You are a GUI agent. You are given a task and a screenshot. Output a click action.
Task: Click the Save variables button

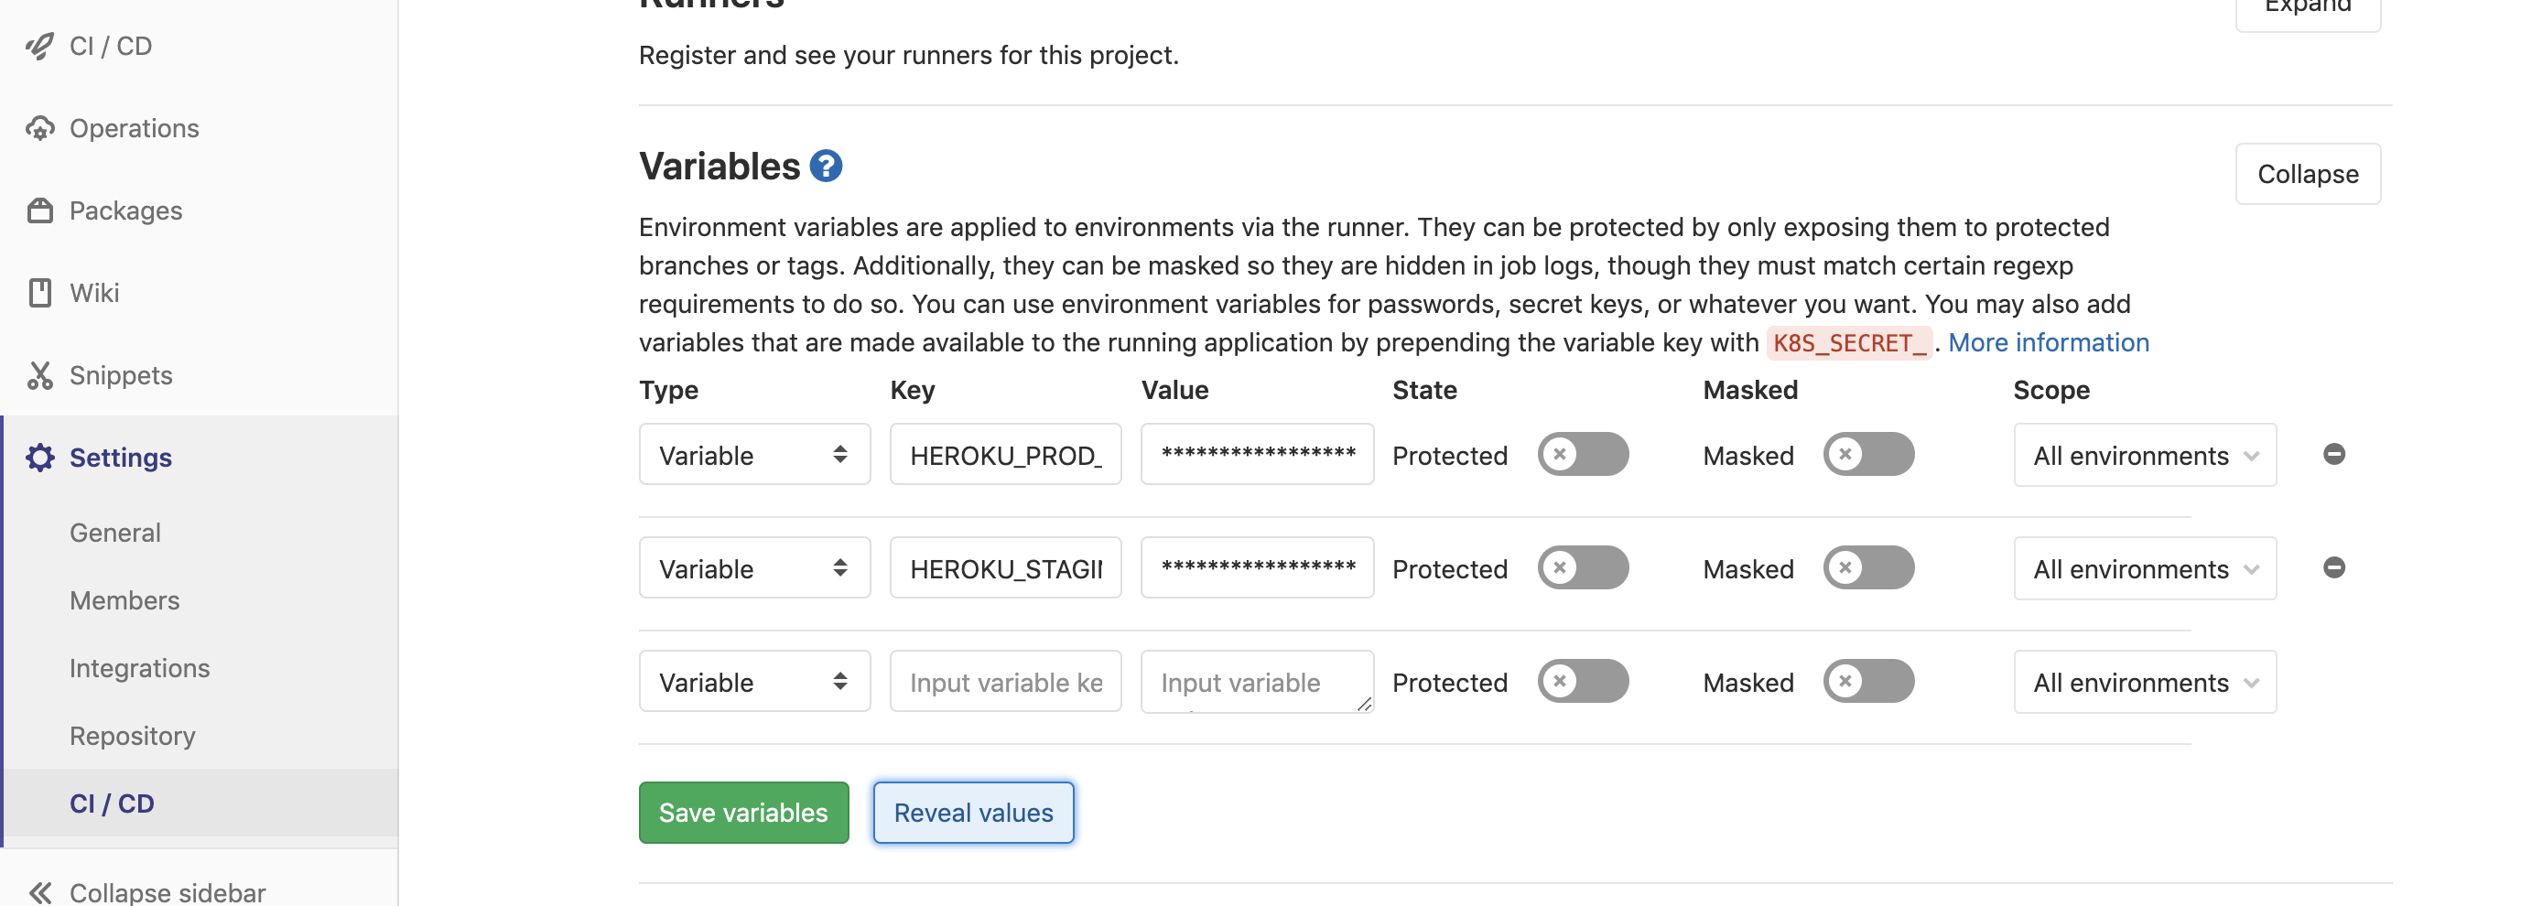pyautogui.click(x=742, y=812)
